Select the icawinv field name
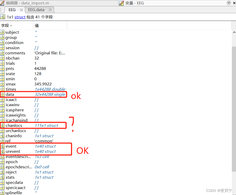The width and height of the screenshot is (236, 195). pyautogui.click(x=13, y=105)
